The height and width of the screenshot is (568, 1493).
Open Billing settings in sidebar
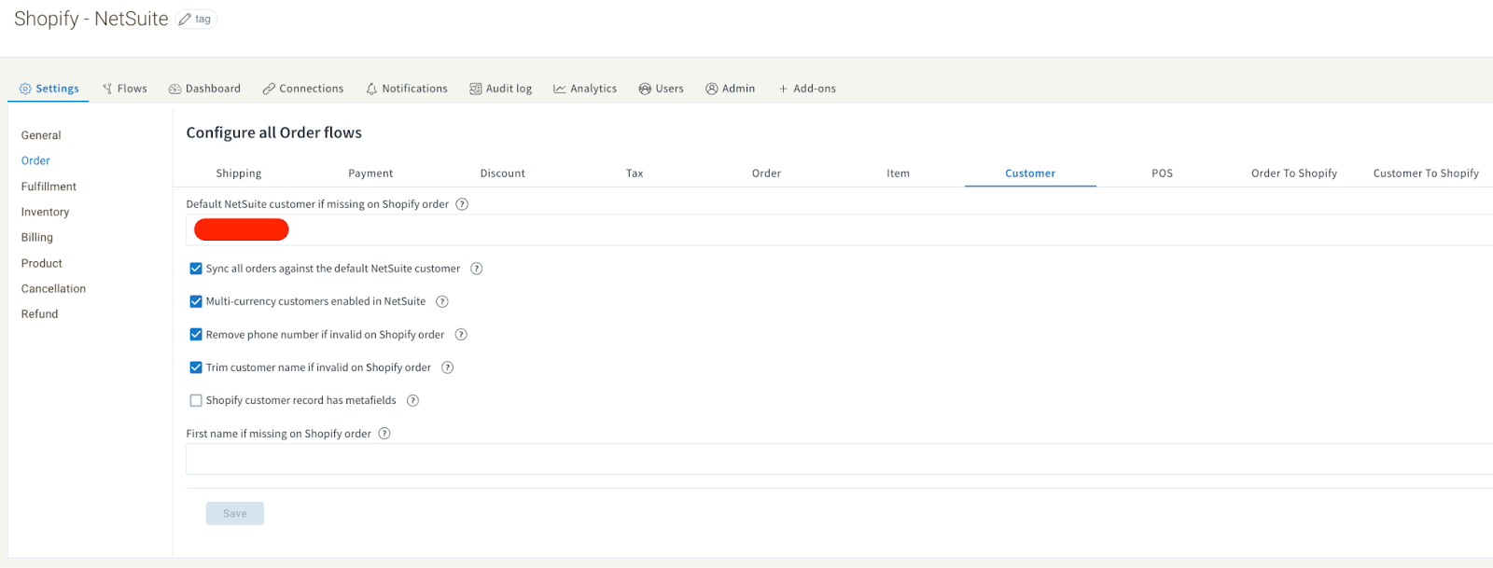pyautogui.click(x=37, y=238)
